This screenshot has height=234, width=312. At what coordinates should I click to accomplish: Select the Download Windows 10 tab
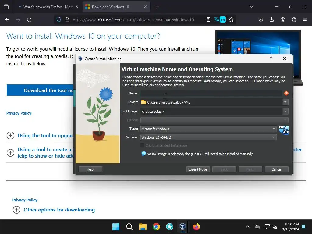coord(116,7)
